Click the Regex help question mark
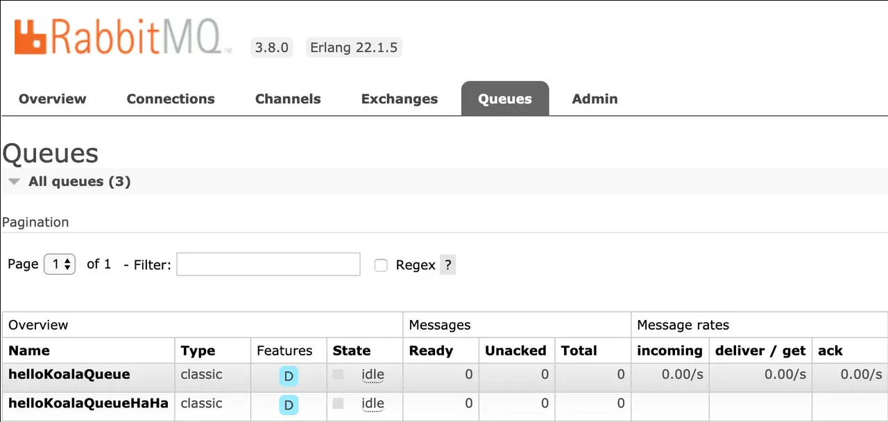This screenshot has width=888, height=422. click(x=448, y=264)
